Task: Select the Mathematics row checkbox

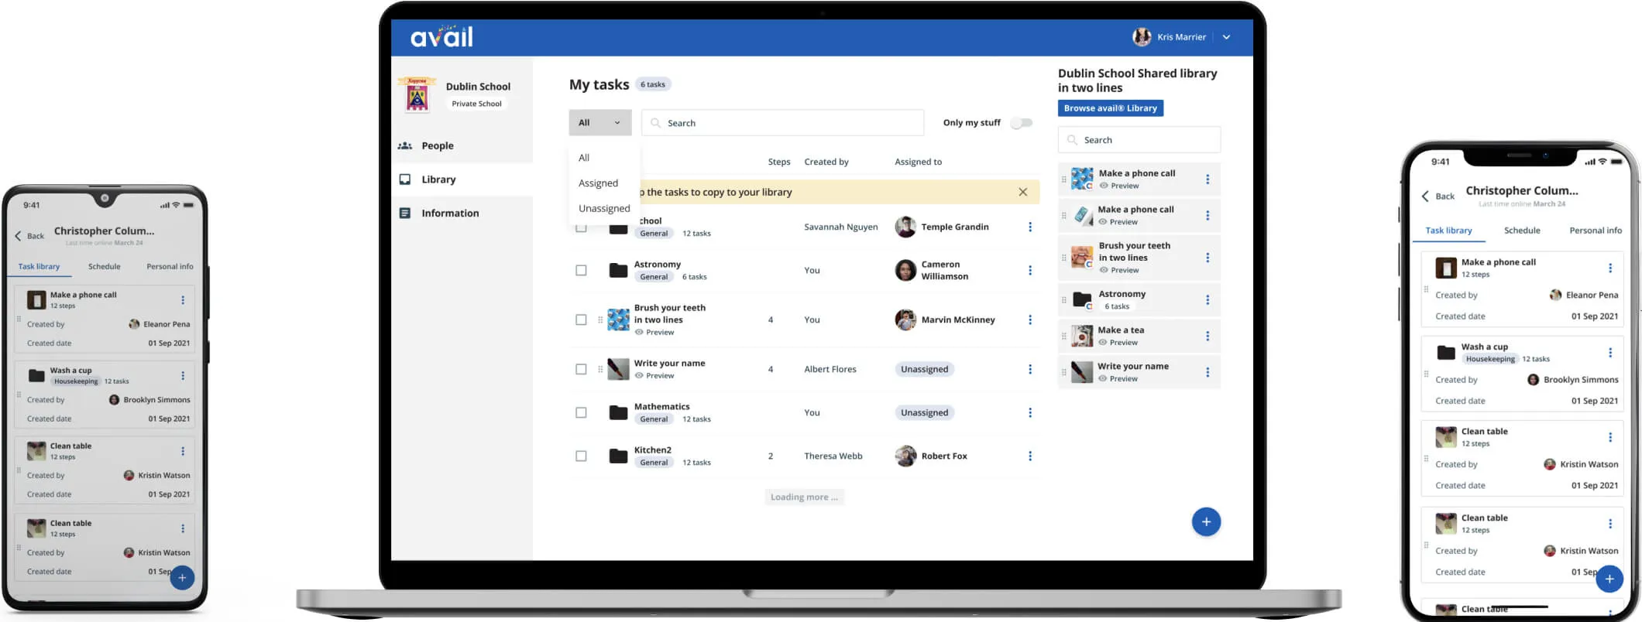Action: pyautogui.click(x=581, y=412)
